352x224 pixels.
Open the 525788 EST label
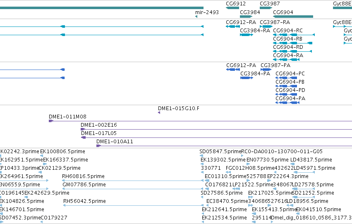coord(256,177)
